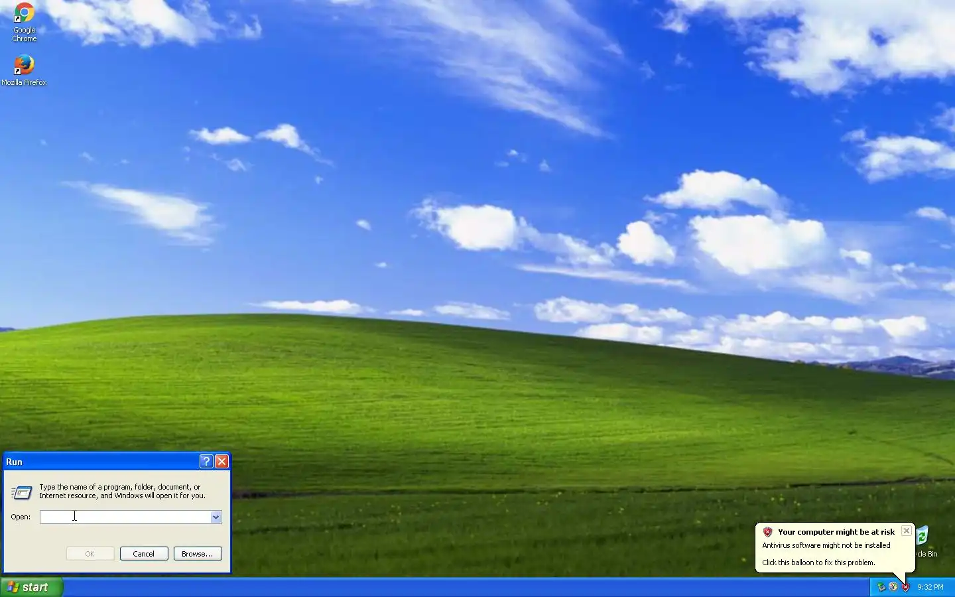
Task: Click the OK button in Run dialog
Action: [90, 554]
